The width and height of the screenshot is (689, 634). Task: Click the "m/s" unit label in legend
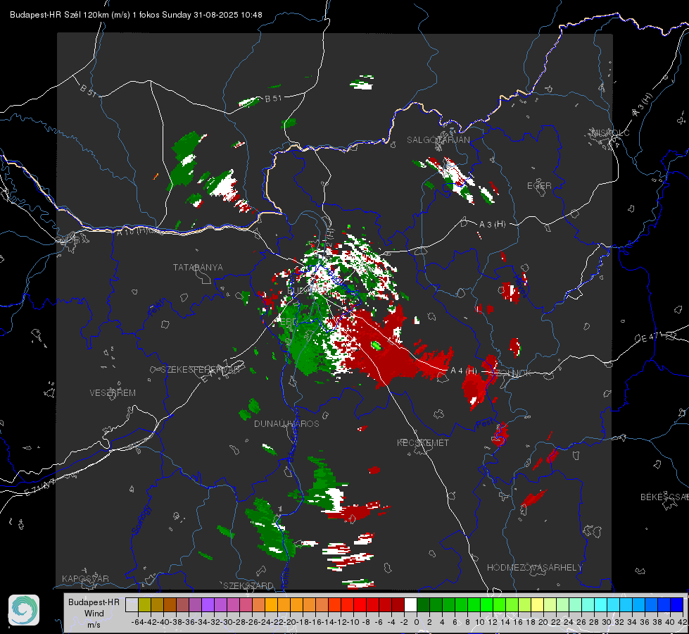point(94,625)
